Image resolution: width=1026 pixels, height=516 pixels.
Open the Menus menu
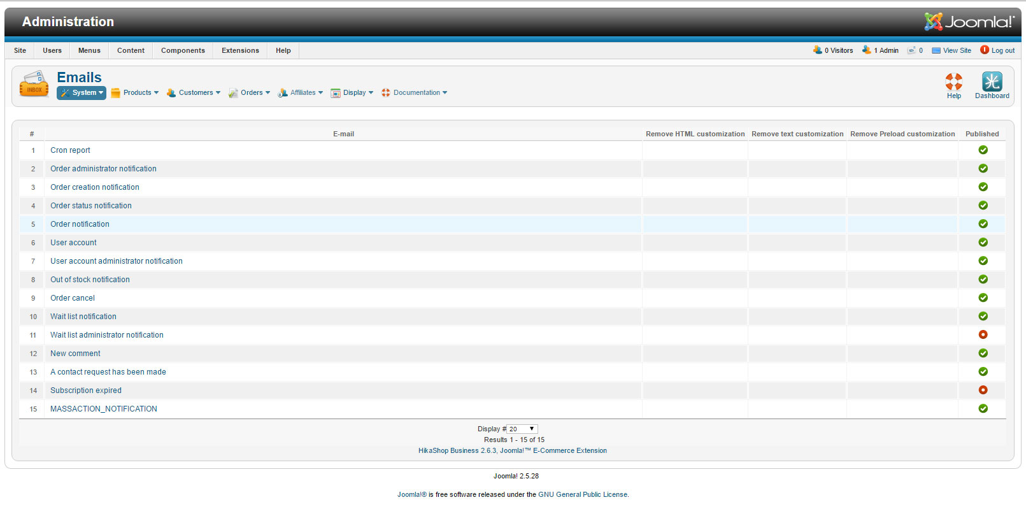point(89,50)
